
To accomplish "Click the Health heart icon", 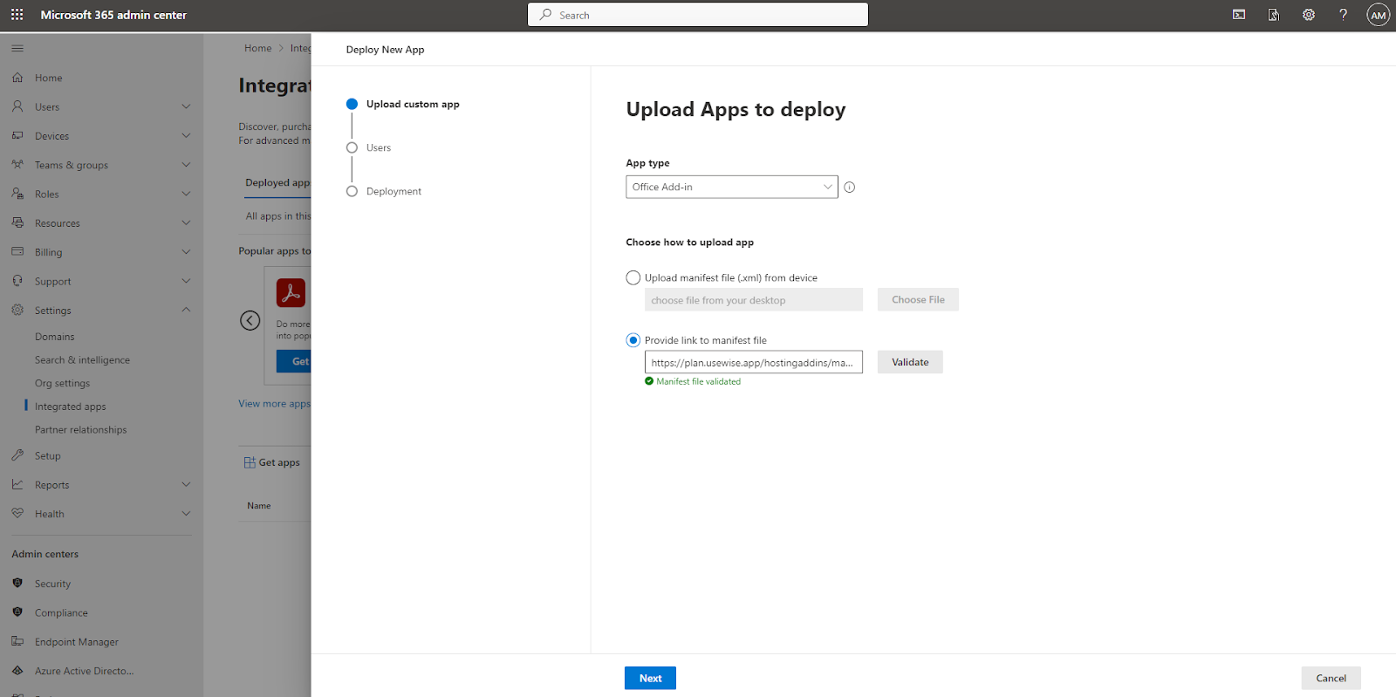I will 17,514.
